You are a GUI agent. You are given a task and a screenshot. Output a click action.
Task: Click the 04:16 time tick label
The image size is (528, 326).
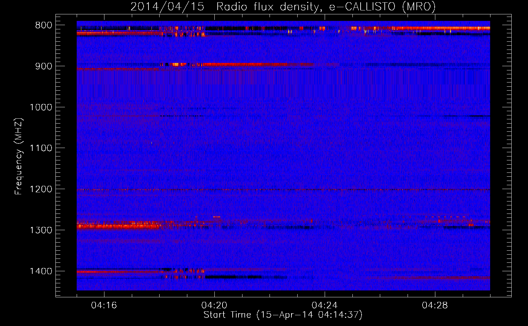[x=104, y=305]
